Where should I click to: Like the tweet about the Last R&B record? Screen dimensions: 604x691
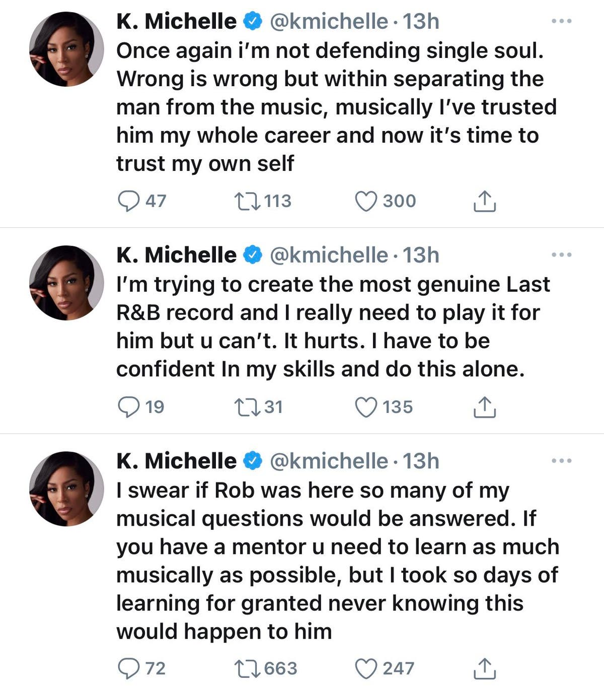[367, 407]
